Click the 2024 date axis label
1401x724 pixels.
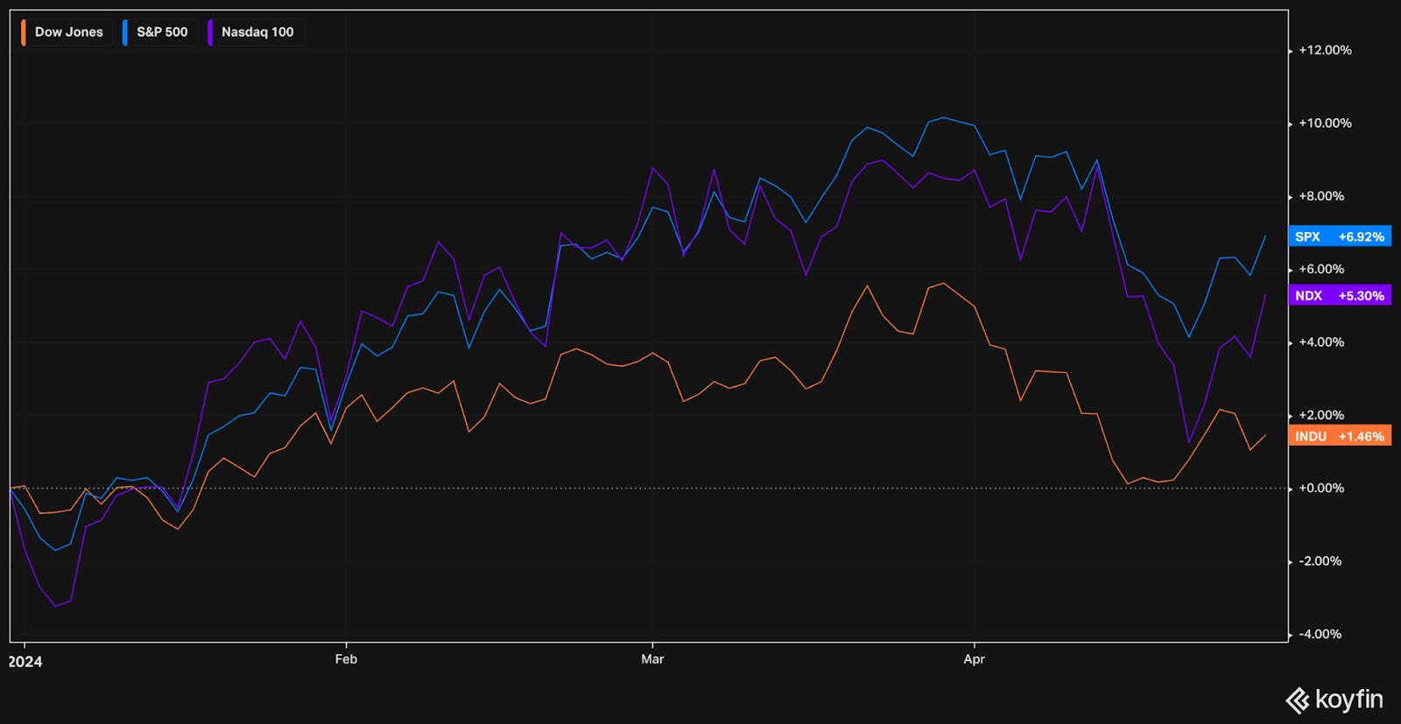[25, 661]
